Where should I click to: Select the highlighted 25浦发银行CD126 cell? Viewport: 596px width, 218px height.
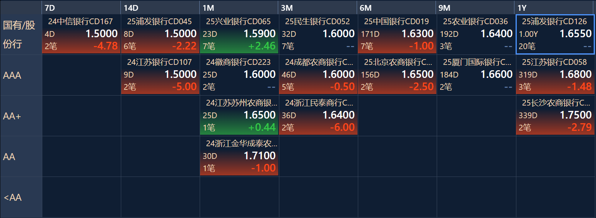tap(555, 34)
